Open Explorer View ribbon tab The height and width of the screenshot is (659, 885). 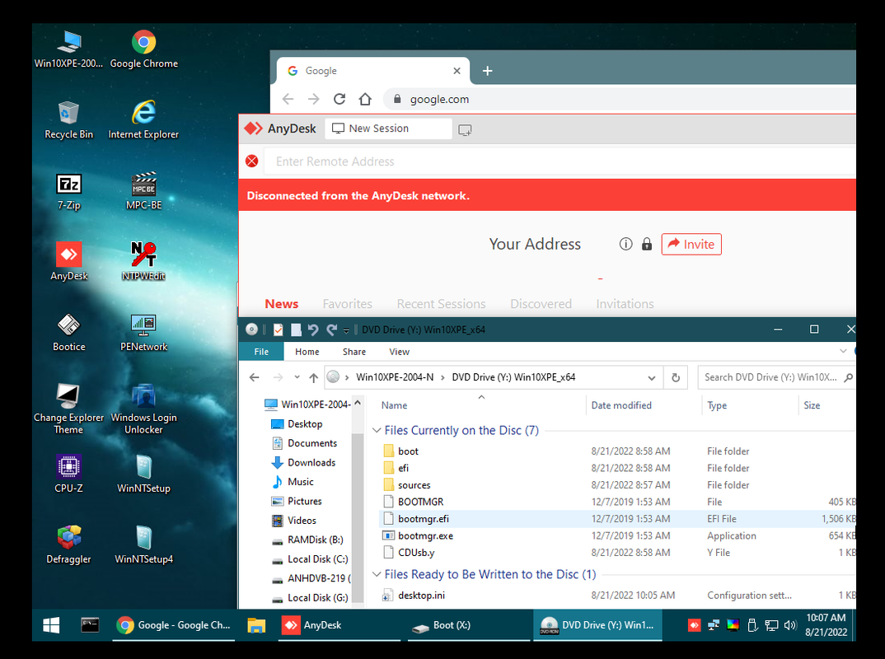pyautogui.click(x=399, y=352)
